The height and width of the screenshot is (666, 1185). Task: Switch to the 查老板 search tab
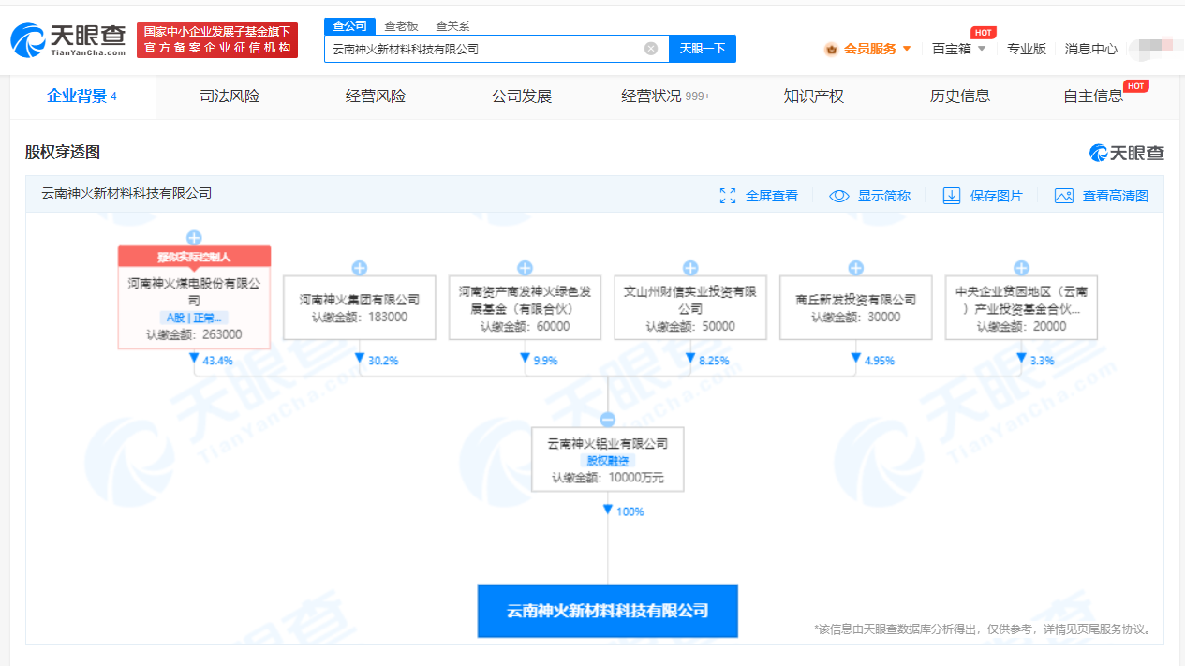pos(402,26)
